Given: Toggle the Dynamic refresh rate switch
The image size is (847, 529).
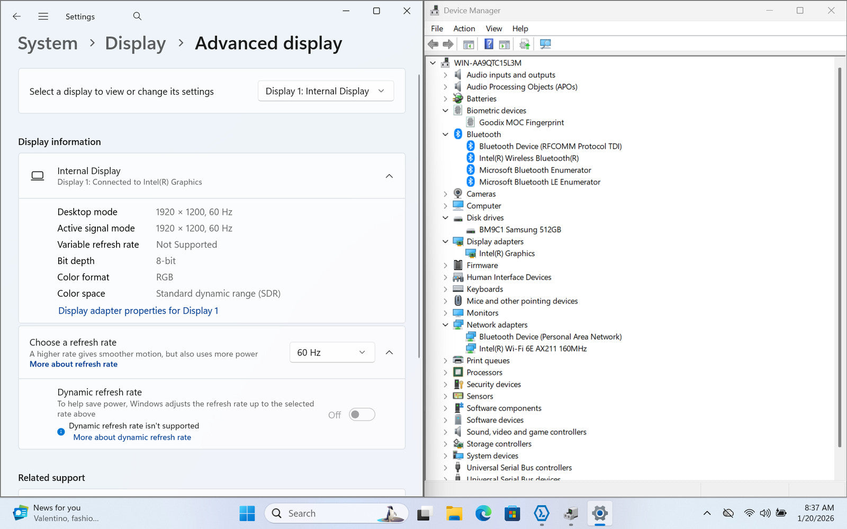Looking at the screenshot, I should click(362, 415).
